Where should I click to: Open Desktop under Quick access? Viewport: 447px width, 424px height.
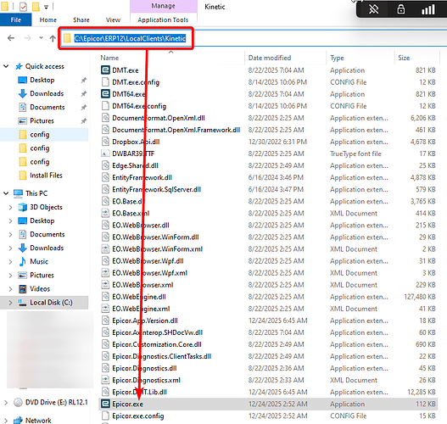[42, 80]
